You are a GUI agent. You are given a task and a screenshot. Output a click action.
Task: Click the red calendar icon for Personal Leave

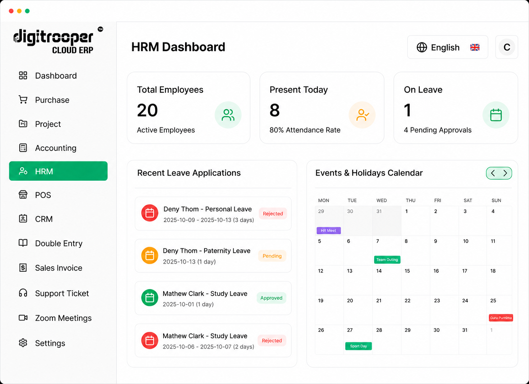click(150, 213)
